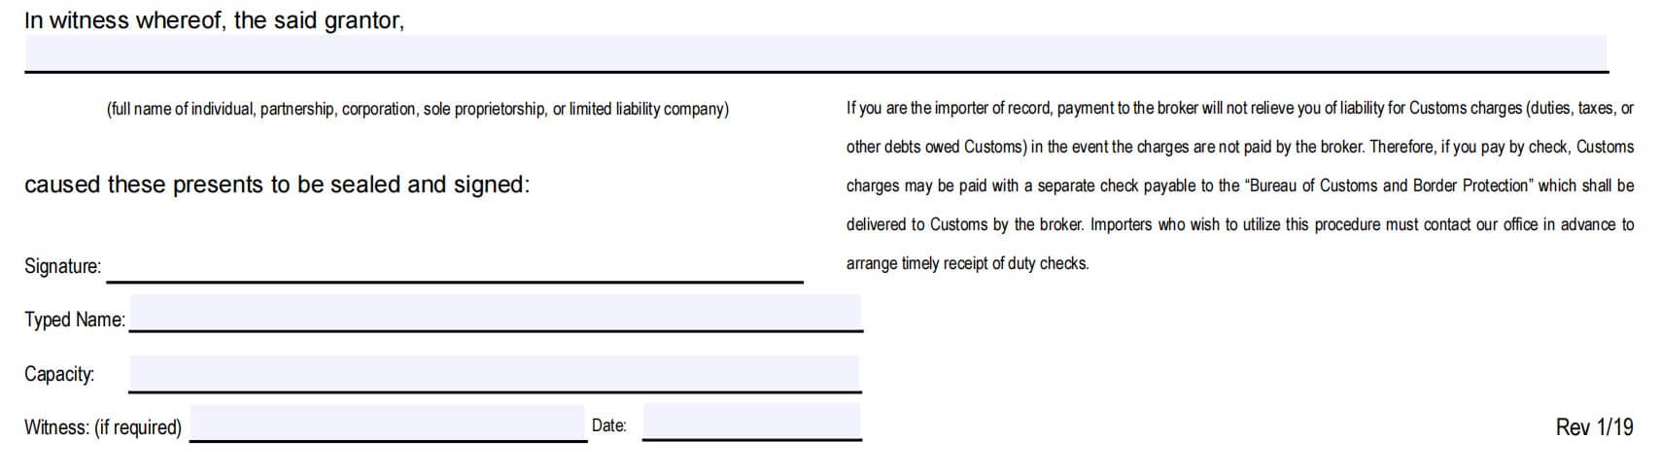Click "caused these presents to be sealed" text

coord(277,185)
